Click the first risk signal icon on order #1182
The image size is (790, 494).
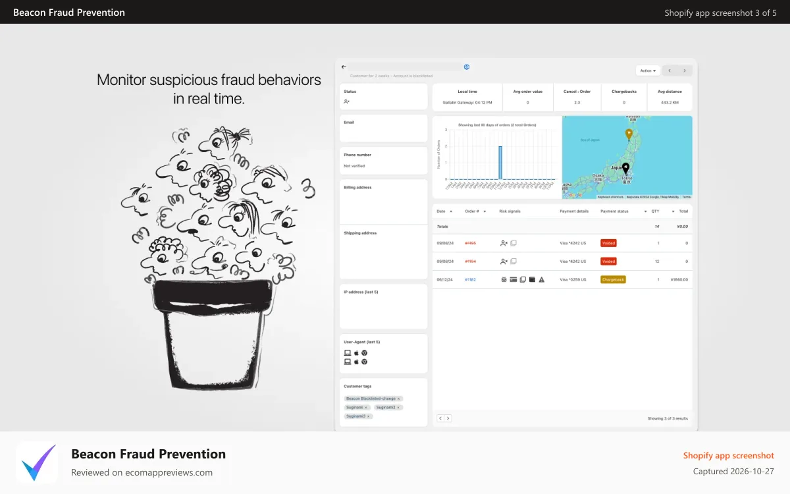(504, 279)
